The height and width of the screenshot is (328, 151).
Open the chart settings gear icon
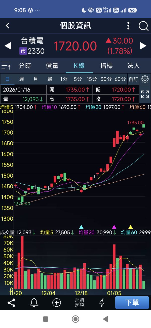pyautogui.click(x=145, y=79)
